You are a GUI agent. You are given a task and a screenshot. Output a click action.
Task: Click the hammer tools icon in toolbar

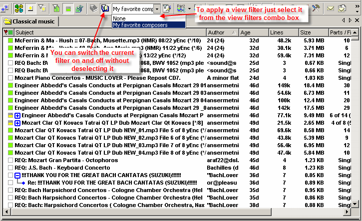[x=315, y=8]
